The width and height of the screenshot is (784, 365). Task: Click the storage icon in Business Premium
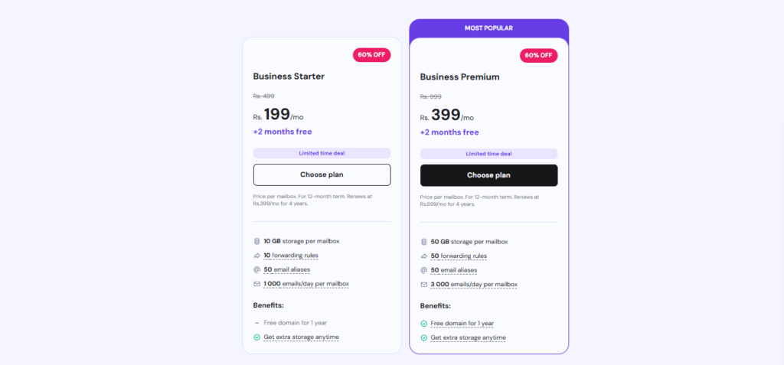424,242
